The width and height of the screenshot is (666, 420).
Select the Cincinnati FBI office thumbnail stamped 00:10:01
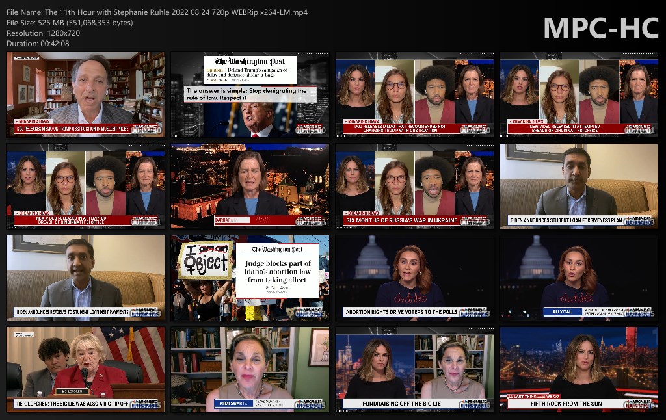tap(579, 95)
